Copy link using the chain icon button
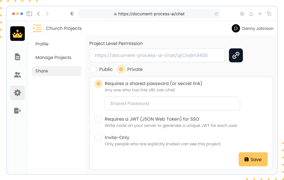This screenshot has height=180, width=284. tap(236, 55)
